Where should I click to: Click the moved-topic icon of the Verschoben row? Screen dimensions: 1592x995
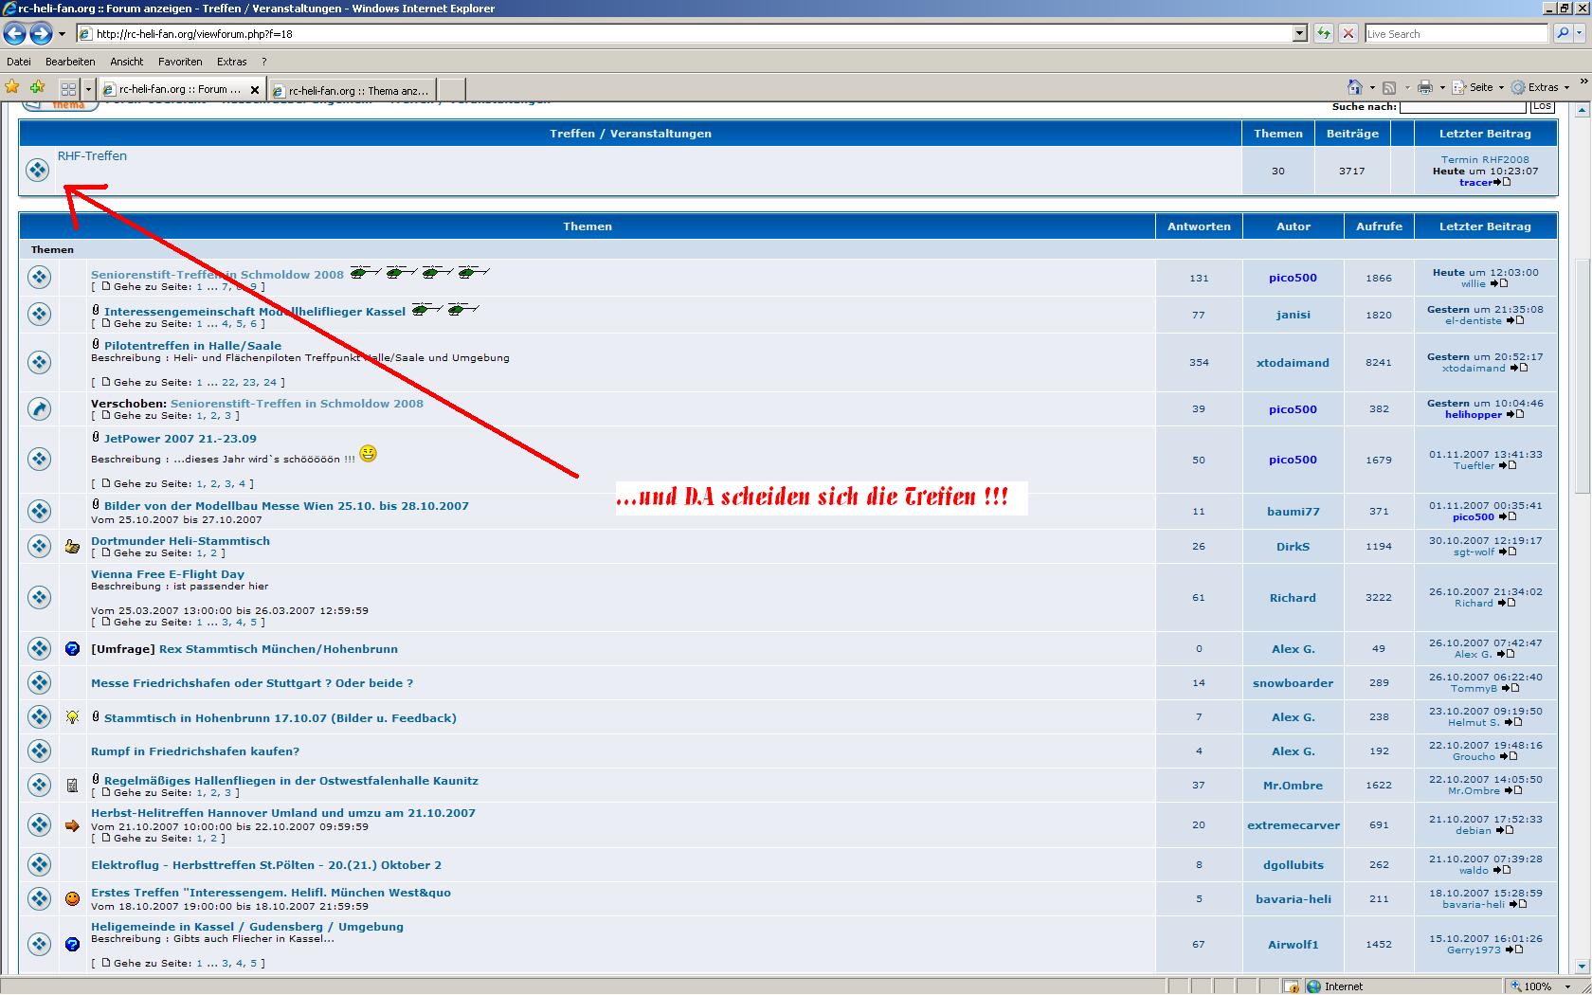point(39,409)
